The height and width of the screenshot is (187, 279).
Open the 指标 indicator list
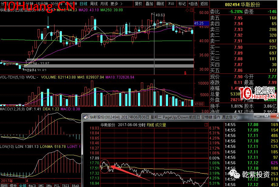(4, 185)
